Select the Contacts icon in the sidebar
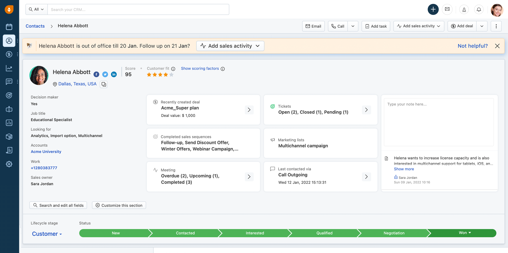Screen dimensions: 508x253 coord(9,40)
